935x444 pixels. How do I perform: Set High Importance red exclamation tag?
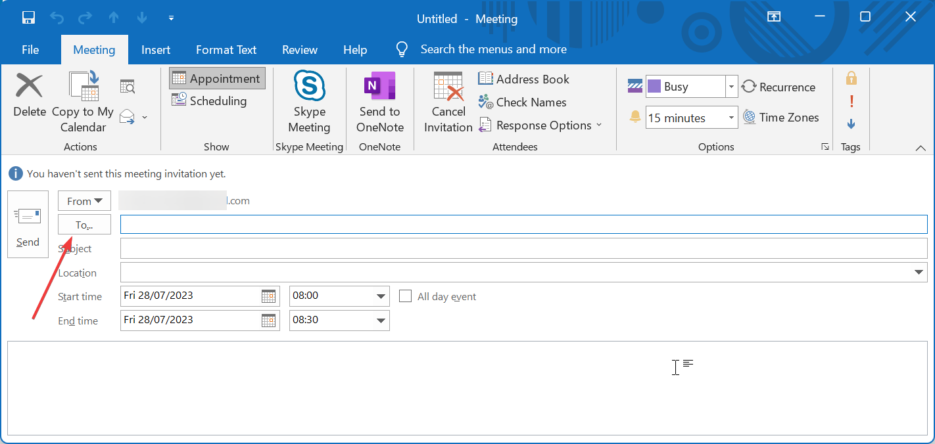851,101
